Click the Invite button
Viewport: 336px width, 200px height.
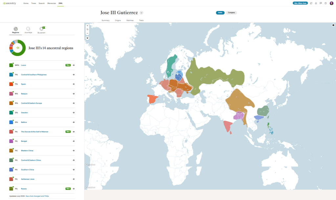[220, 12]
